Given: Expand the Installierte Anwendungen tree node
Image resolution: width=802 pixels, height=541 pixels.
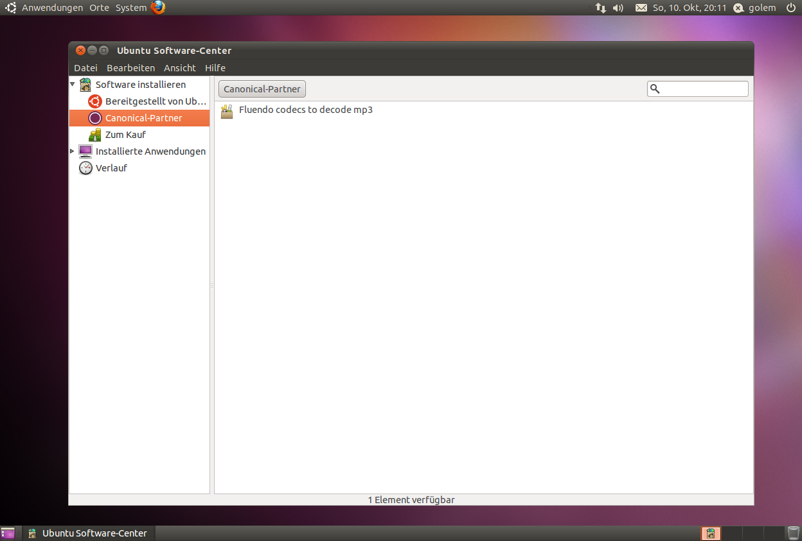Looking at the screenshot, I should pyautogui.click(x=72, y=151).
